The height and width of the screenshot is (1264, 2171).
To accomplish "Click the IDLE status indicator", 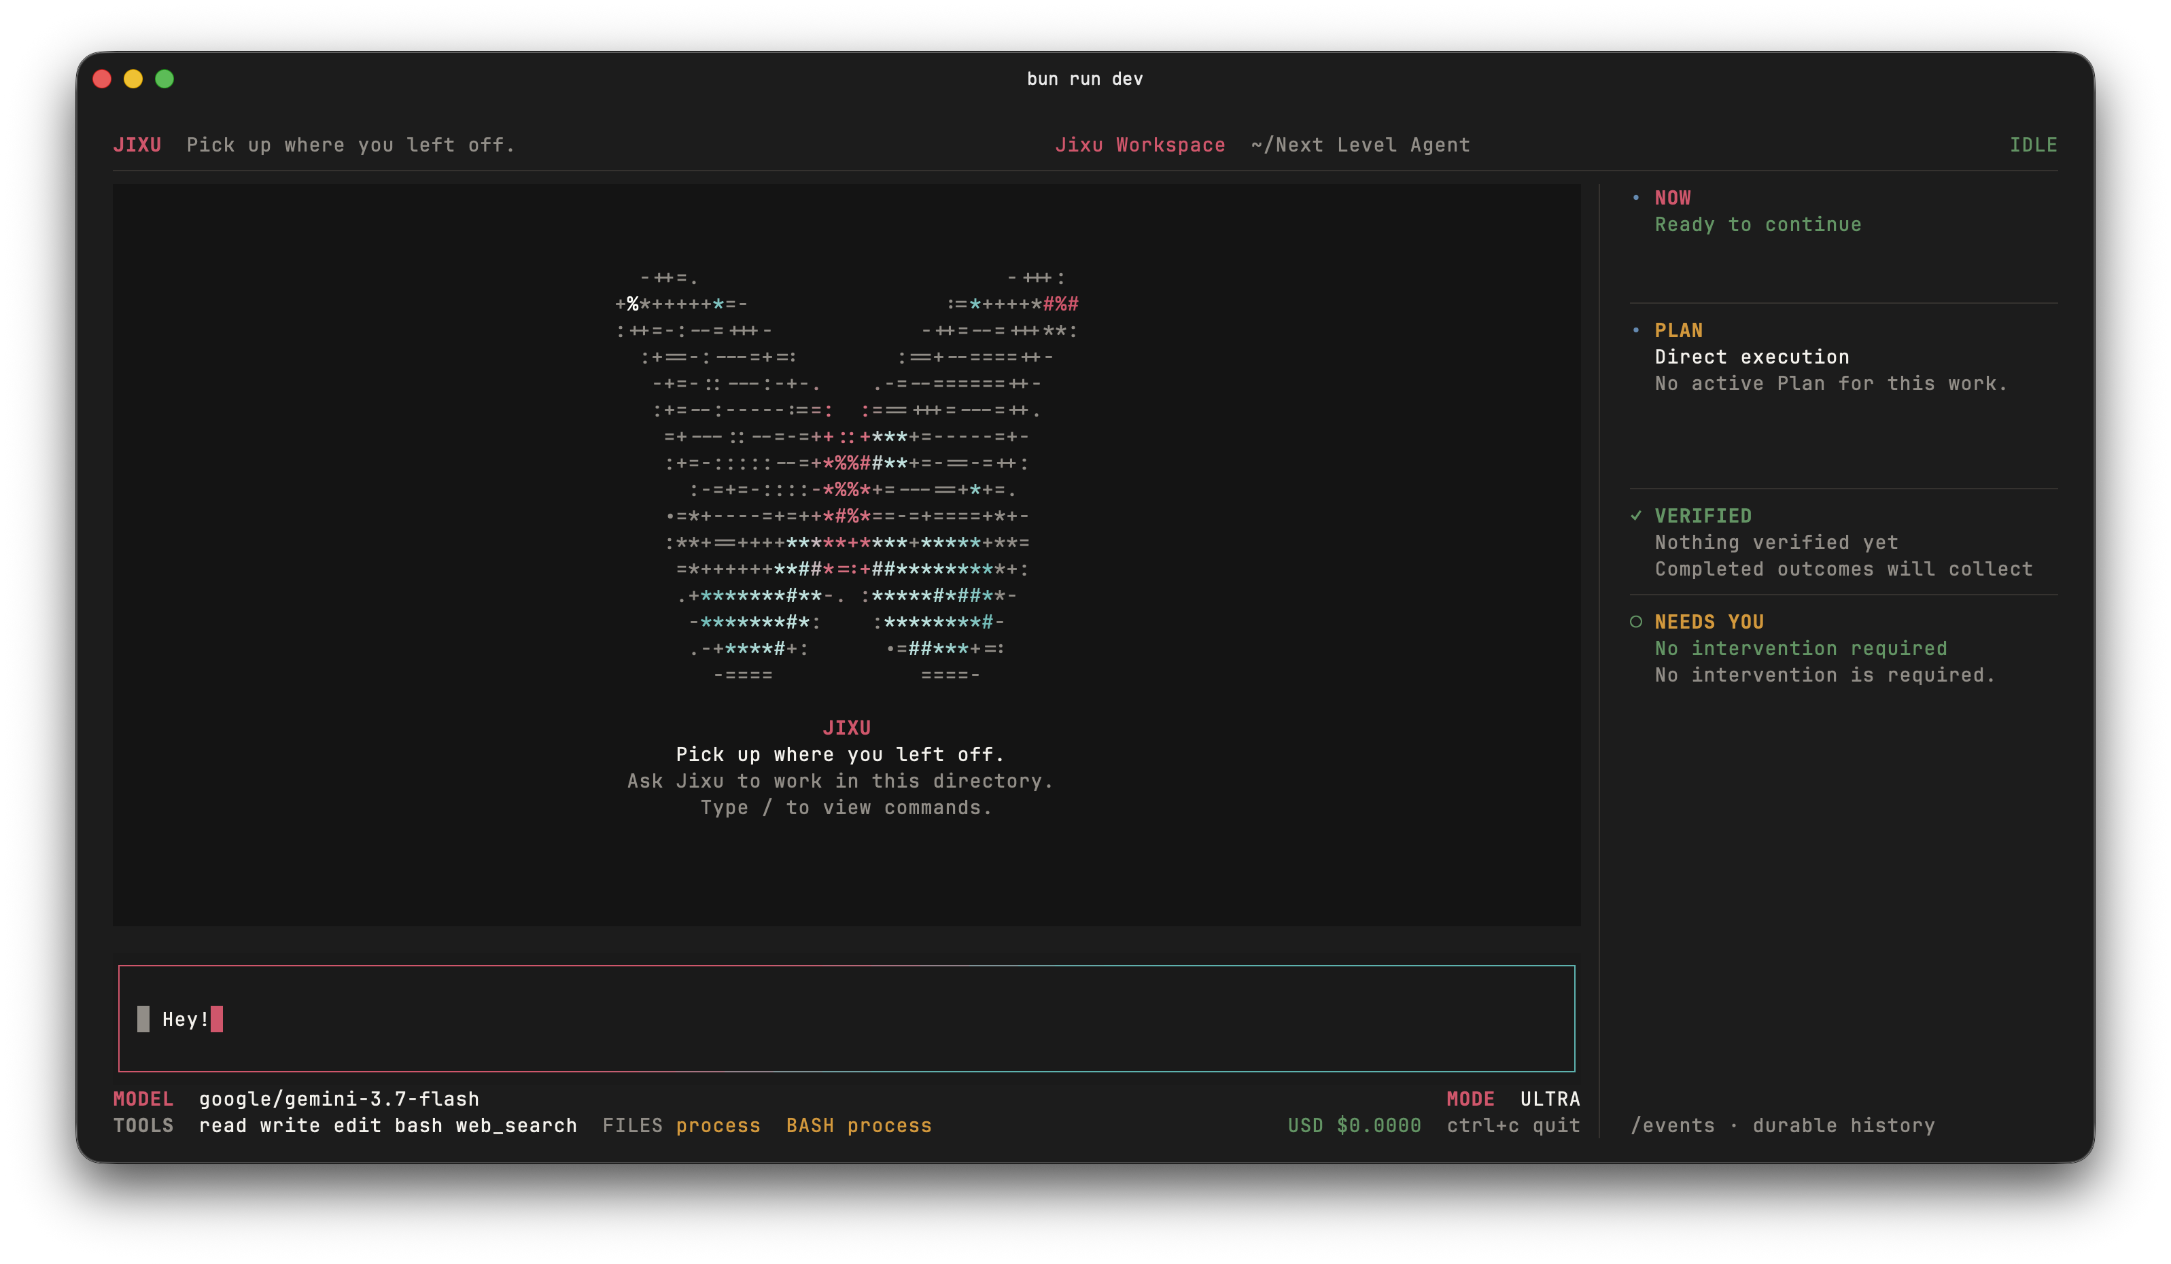I will click(2033, 145).
